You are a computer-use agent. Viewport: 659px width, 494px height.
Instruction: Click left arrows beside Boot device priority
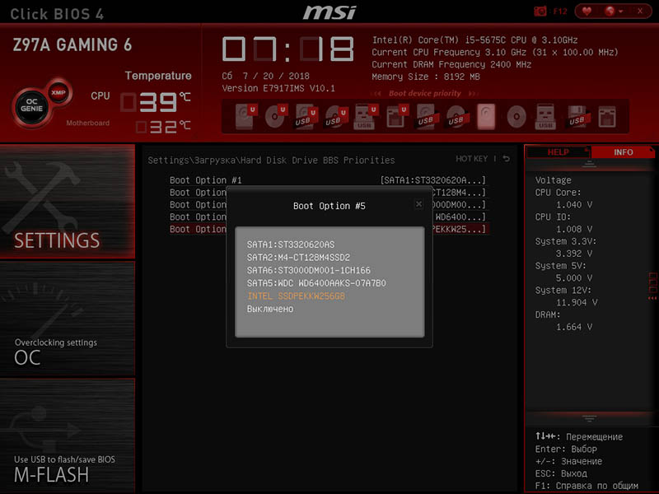(x=377, y=93)
